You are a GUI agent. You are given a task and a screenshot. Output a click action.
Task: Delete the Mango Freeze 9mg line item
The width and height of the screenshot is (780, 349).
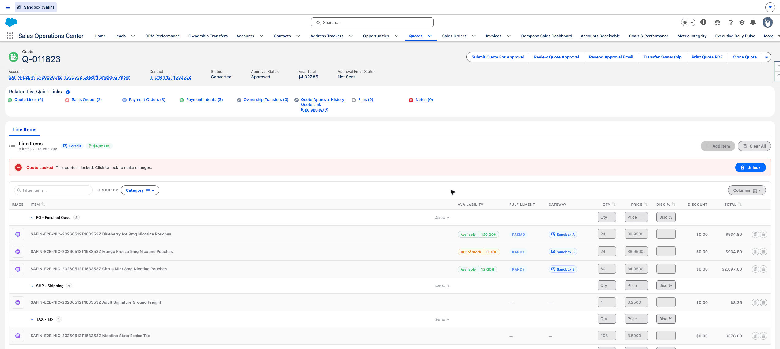point(763,252)
